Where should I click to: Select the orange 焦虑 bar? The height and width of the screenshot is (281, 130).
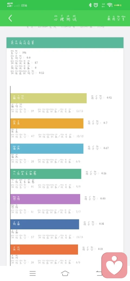click(47, 123)
